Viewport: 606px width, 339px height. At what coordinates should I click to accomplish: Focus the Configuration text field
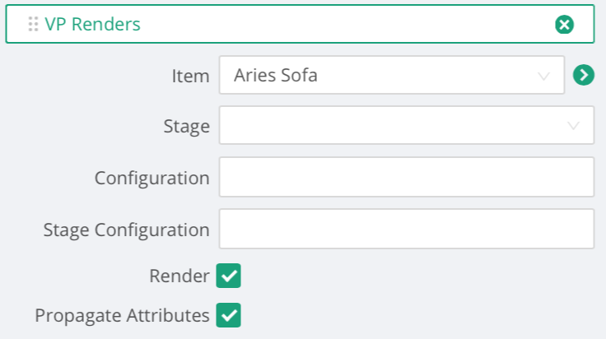[x=406, y=177]
